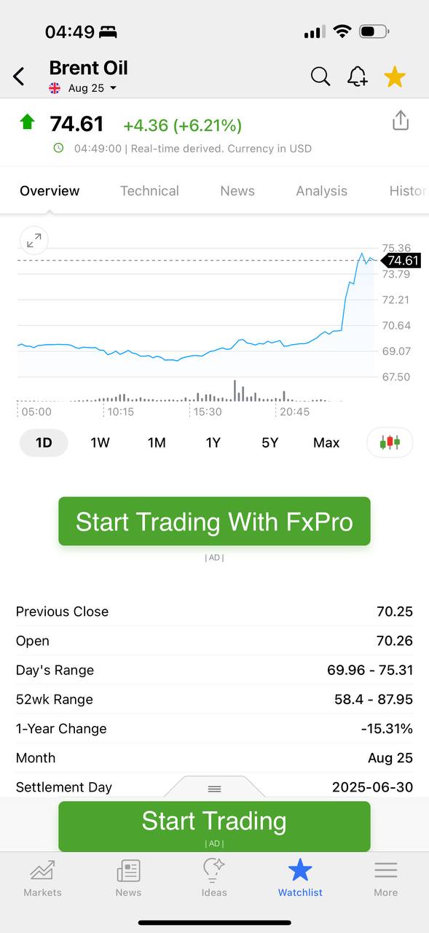Choose the 5Y chart range
This screenshot has height=933, width=429.
pos(269,442)
